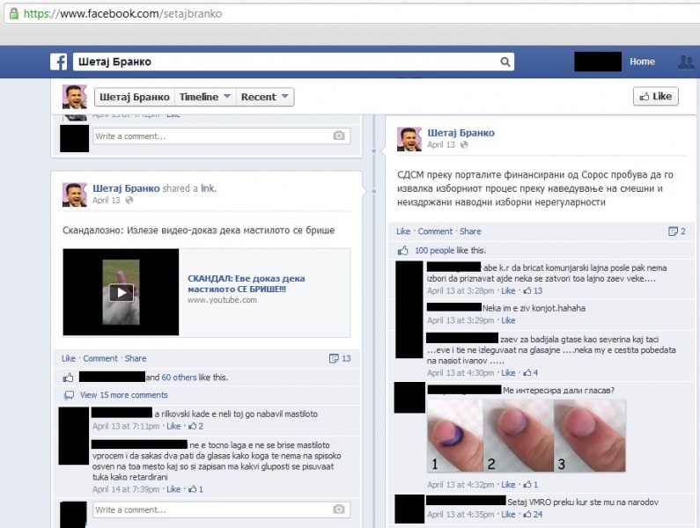Click Share under the video post
This screenshot has height=528, width=700.
(136, 359)
